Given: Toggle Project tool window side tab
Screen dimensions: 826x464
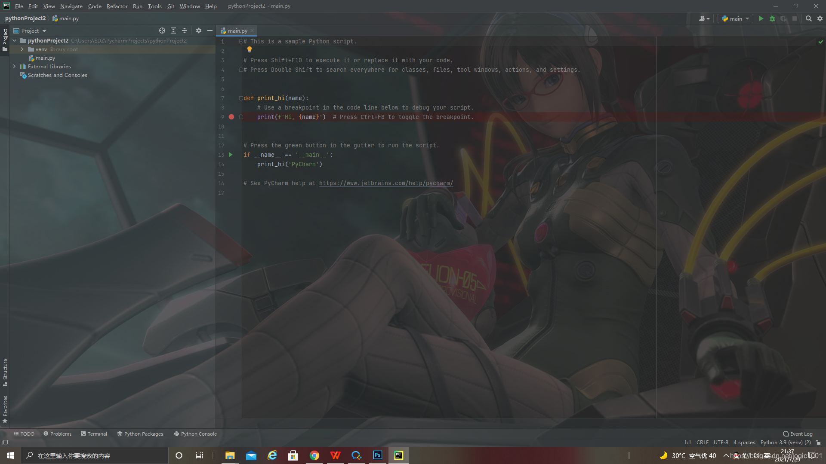Looking at the screenshot, I should click(x=5, y=40).
